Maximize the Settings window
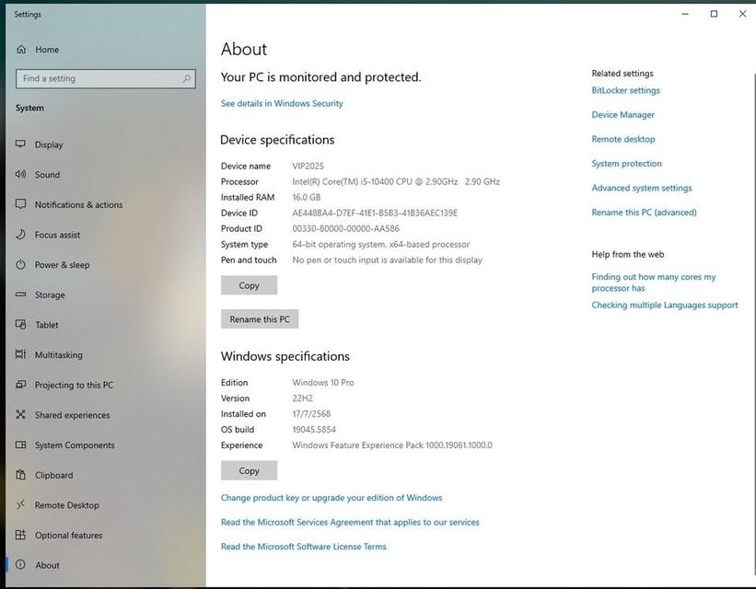 pyautogui.click(x=714, y=14)
